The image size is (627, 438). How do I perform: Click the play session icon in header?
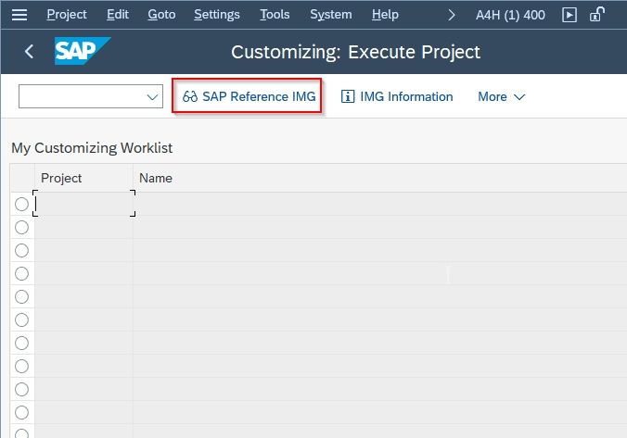(x=569, y=15)
